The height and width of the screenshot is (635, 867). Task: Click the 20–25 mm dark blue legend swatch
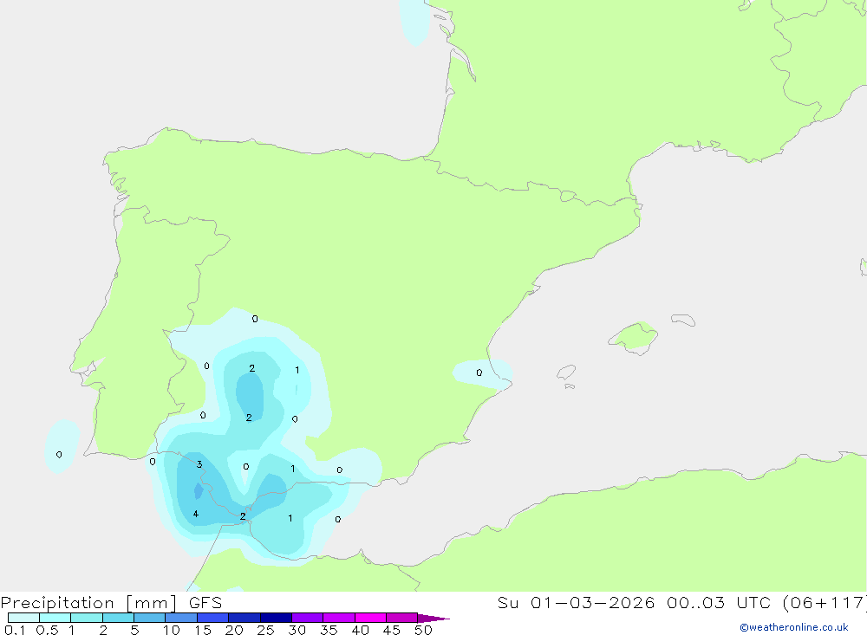tap(244, 618)
